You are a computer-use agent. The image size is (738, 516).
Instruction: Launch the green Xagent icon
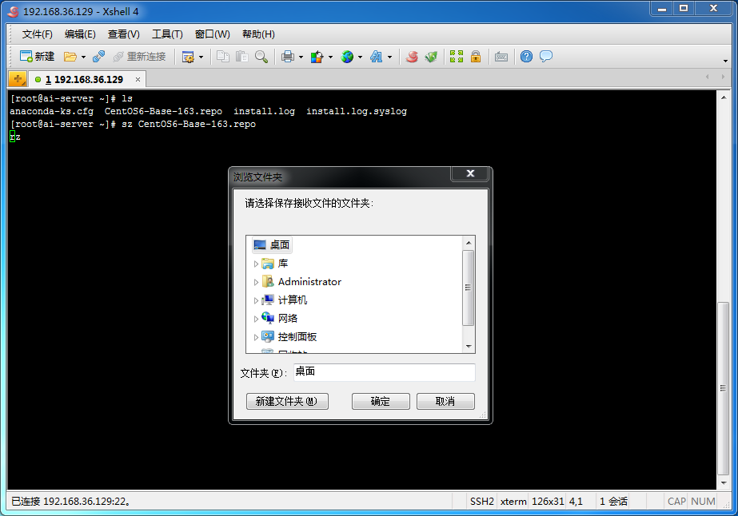(x=431, y=57)
